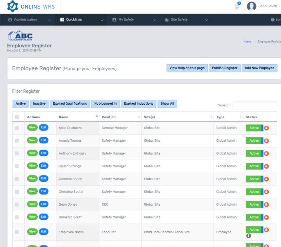Toggle Caitlin Strange's Active status switch
The image size is (281, 247).
click(x=254, y=166)
